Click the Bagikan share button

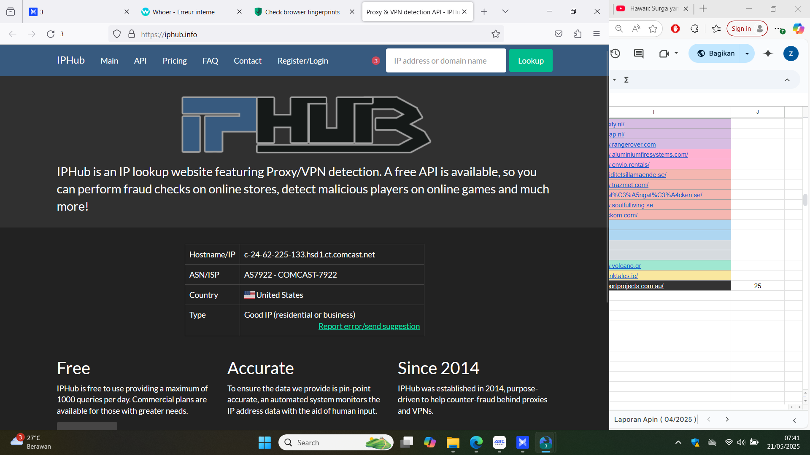tap(714, 54)
